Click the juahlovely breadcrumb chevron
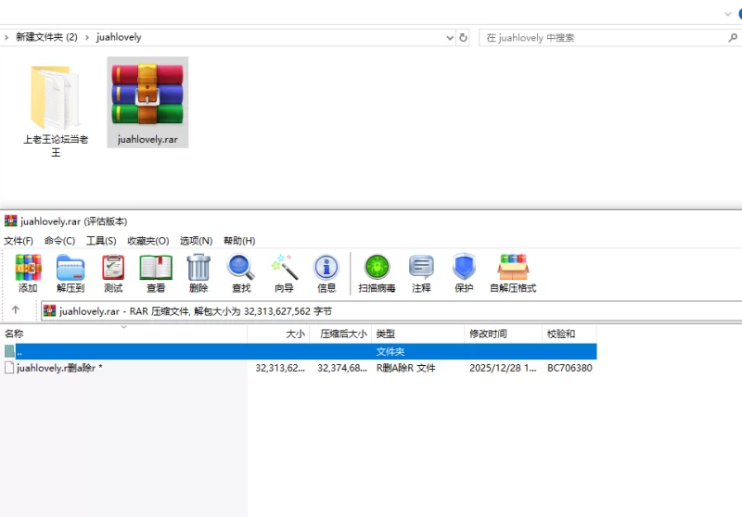This screenshot has height=517, width=742. pyautogui.click(x=87, y=37)
